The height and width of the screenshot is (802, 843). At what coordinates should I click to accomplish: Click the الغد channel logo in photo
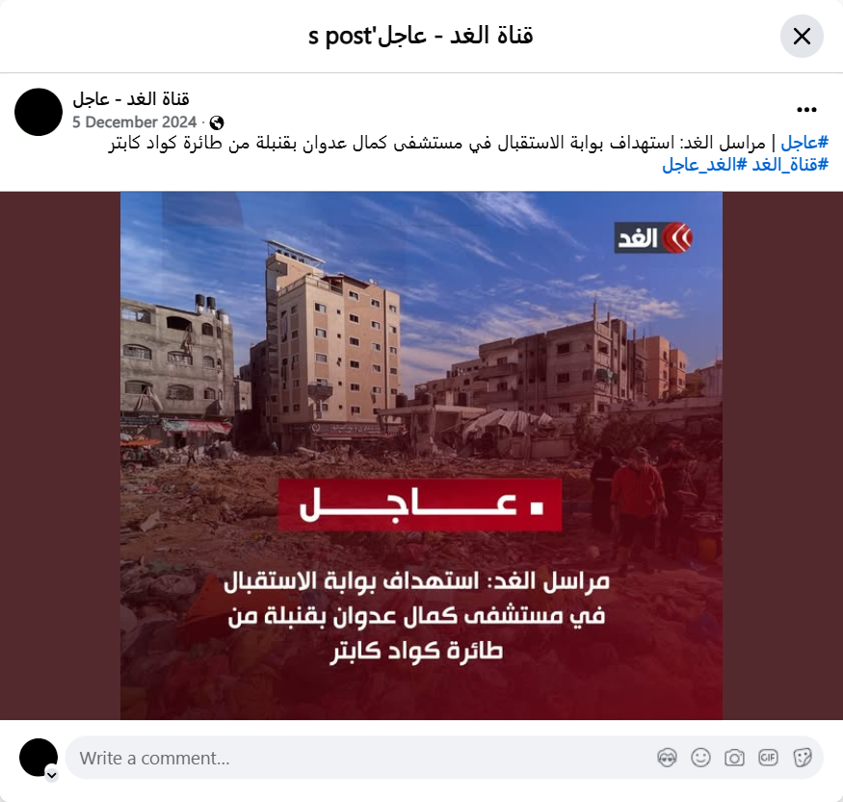click(x=653, y=238)
